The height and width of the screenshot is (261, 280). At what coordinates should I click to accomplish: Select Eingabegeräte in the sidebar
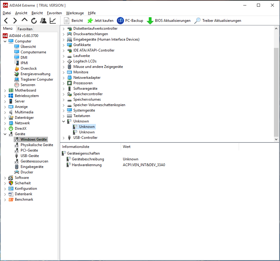tap(32, 167)
